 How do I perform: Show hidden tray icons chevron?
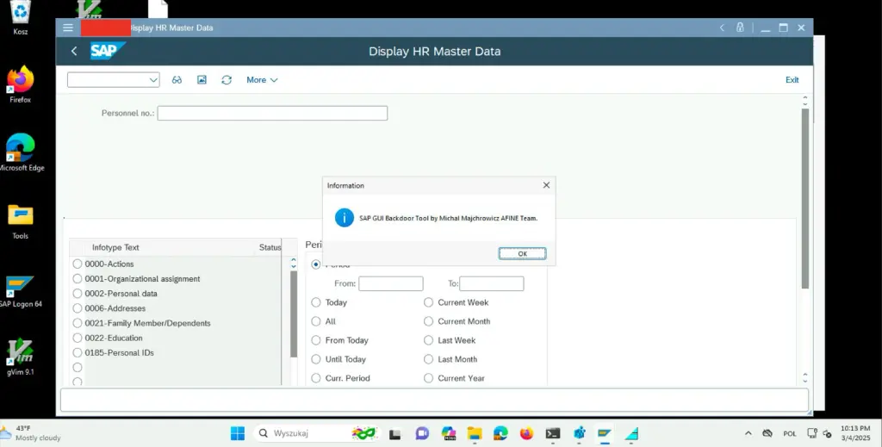coord(748,433)
